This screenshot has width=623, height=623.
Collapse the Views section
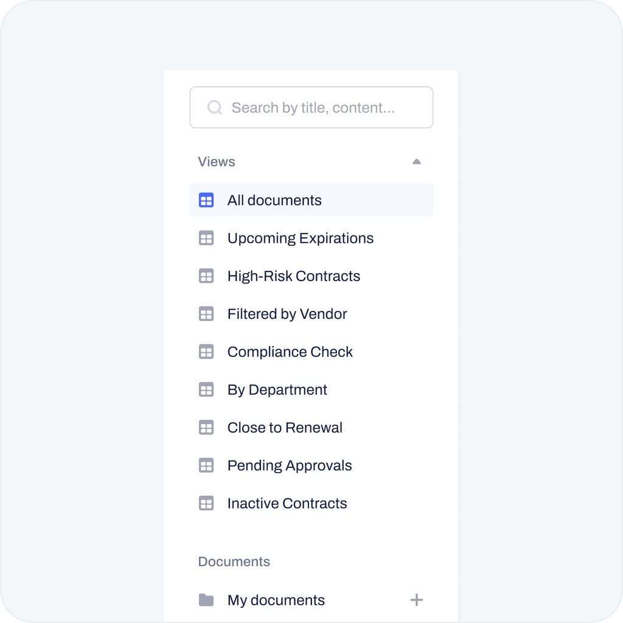pyautogui.click(x=417, y=161)
